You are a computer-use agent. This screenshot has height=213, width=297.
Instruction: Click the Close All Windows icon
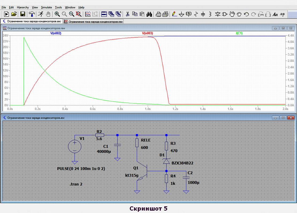coord(118,14)
